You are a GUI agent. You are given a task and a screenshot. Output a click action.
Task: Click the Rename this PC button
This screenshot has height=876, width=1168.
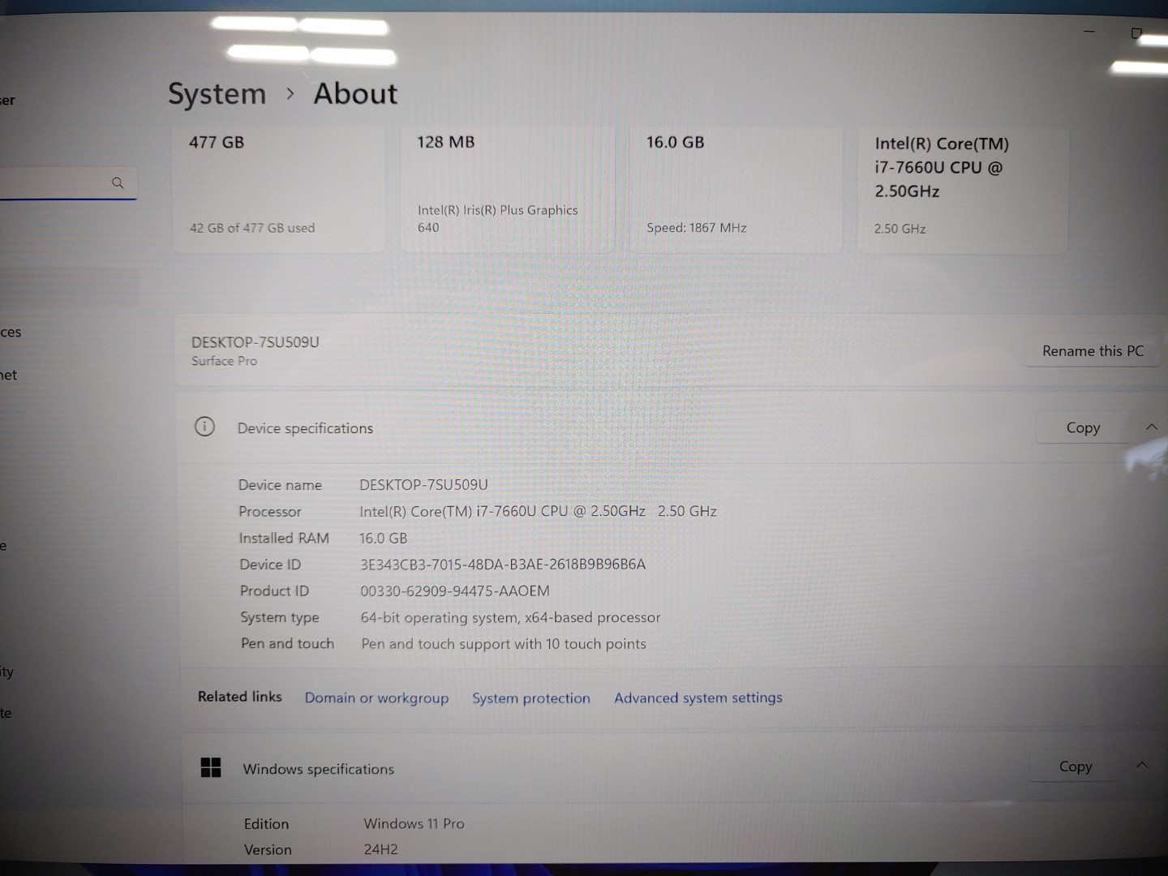[x=1093, y=350]
